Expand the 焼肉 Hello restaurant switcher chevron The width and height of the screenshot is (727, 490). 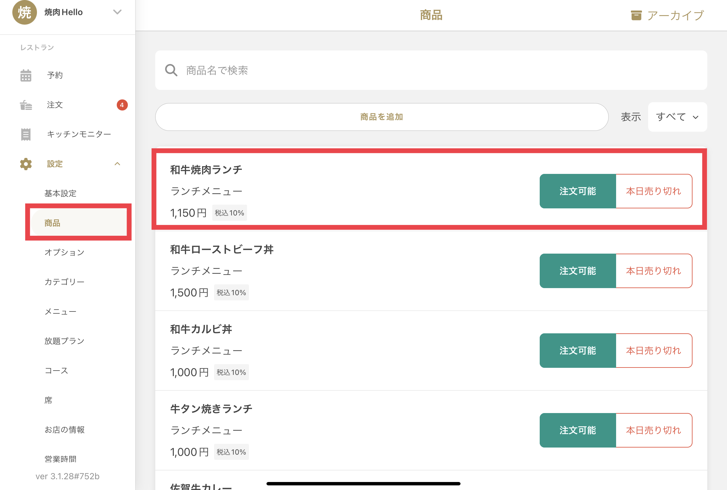pos(117,12)
